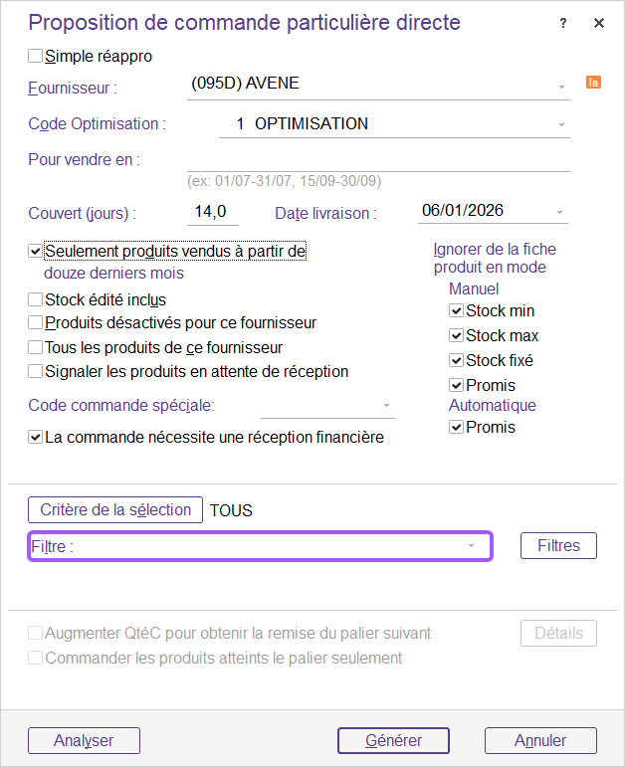Click the Pour vendre en input field
The height and width of the screenshot is (767, 625).
pos(378,160)
